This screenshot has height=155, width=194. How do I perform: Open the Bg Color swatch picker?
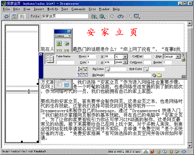tap(107, 69)
